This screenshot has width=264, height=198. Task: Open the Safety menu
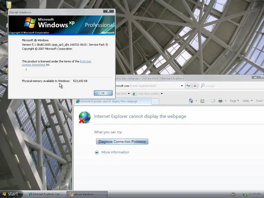[x=247, y=101]
